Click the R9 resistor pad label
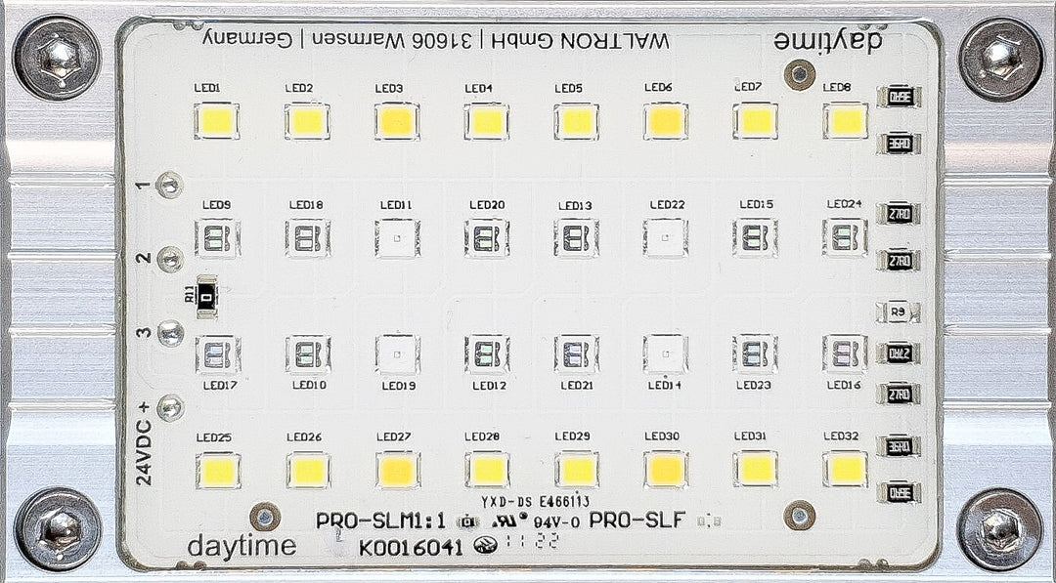The height and width of the screenshot is (583, 1056). (897, 312)
